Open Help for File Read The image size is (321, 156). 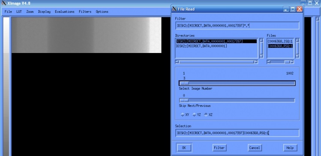click(x=290, y=147)
